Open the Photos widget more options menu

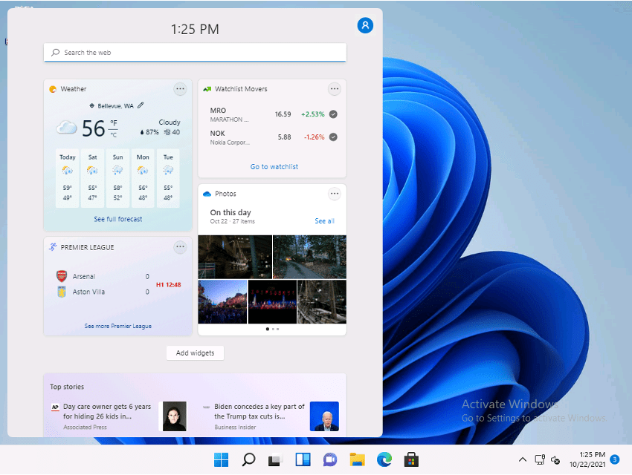pyautogui.click(x=335, y=194)
